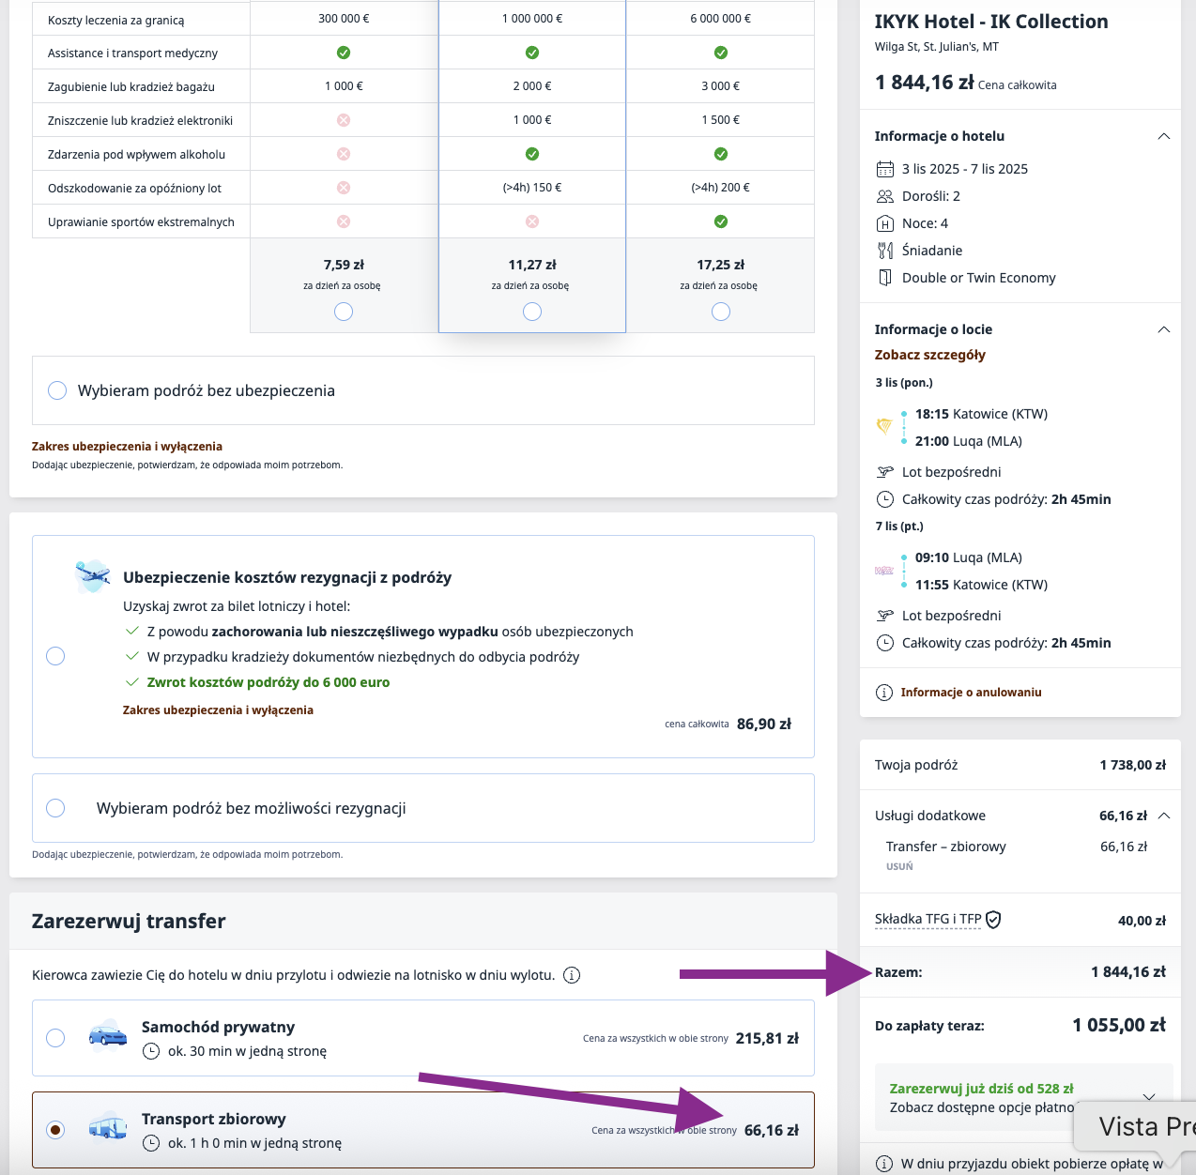Collapse 'Informacje o locie' section chevron
This screenshot has width=1196, height=1175.
[x=1164, y=329]
